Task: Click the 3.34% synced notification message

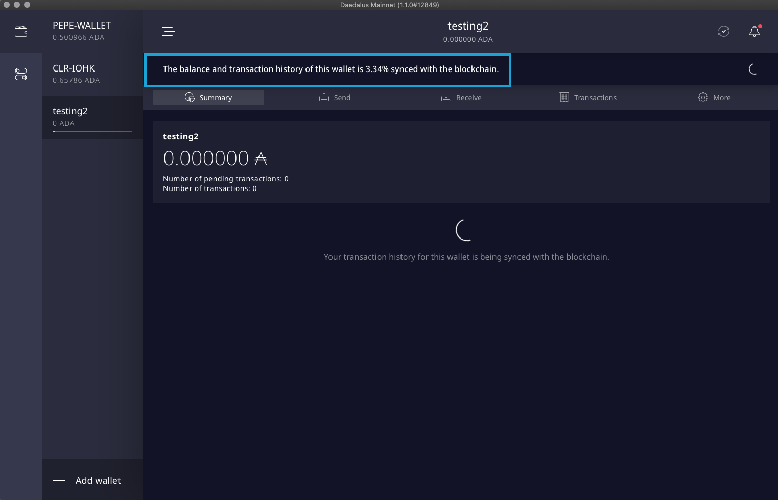Action: tap(331, 69)
